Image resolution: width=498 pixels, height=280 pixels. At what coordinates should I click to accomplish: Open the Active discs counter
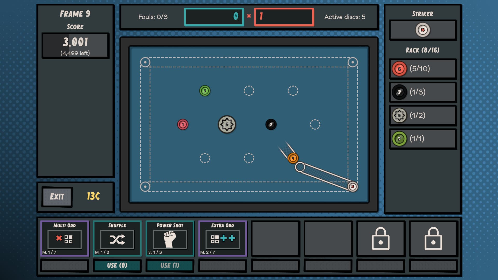[x=345, y=17]
